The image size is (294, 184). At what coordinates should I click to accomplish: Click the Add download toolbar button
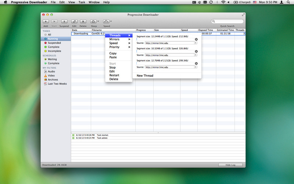(x=46, y=22)
